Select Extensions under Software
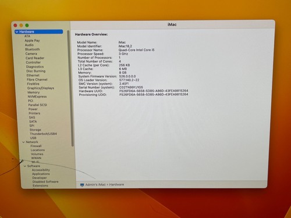The height and width of the screenshot is (218, 291). pyautogui.click(x=40, y=185)
